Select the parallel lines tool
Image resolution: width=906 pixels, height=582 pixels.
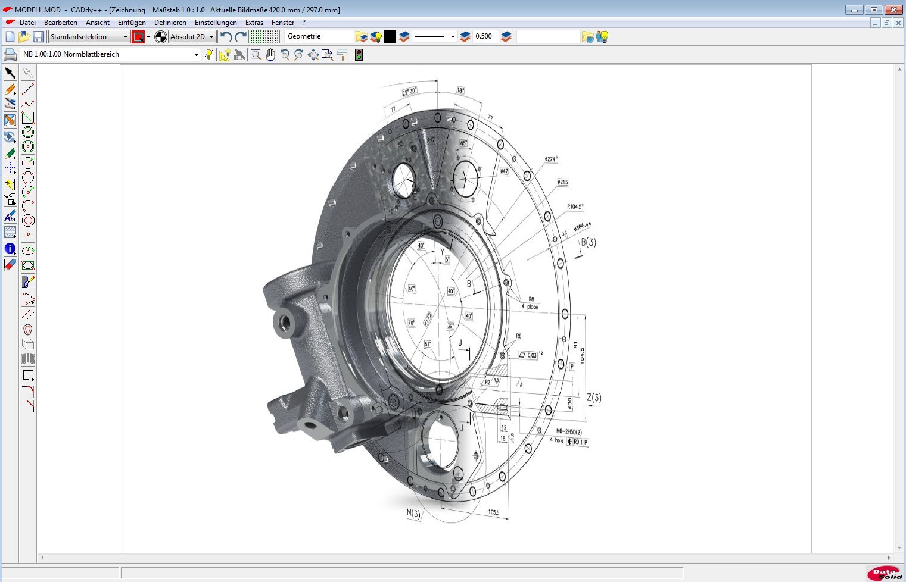coord(28,315)
